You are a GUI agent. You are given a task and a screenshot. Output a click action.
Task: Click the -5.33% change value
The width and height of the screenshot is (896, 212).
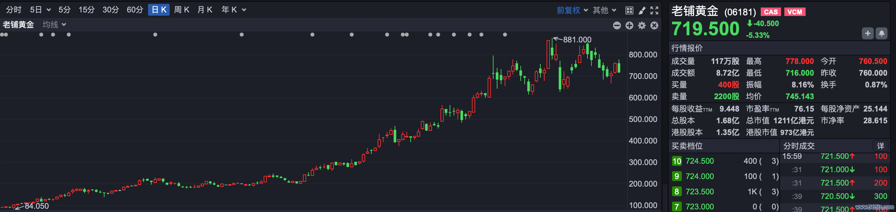(757, 35)
